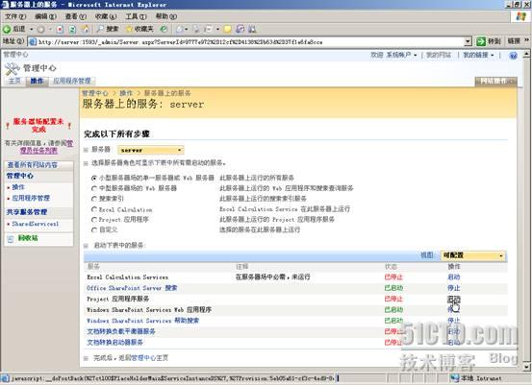The image size is (532, 385).
Task: Click the Stop loading icon in toolbar
Action: coord(60,30)
